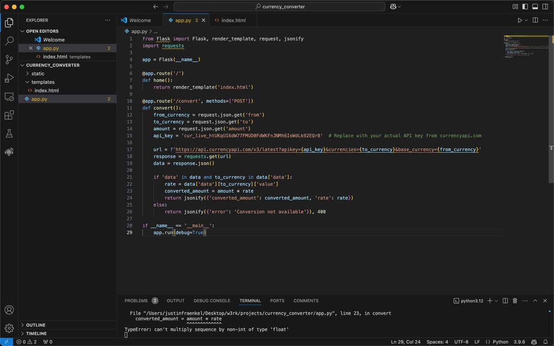Open the Source Control view

9,60
